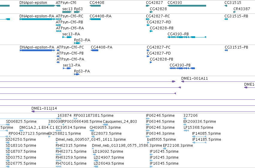The image size is (255, 168).
Task: Click the Cauquenes_24_B03 label
Action: point(120,122)
